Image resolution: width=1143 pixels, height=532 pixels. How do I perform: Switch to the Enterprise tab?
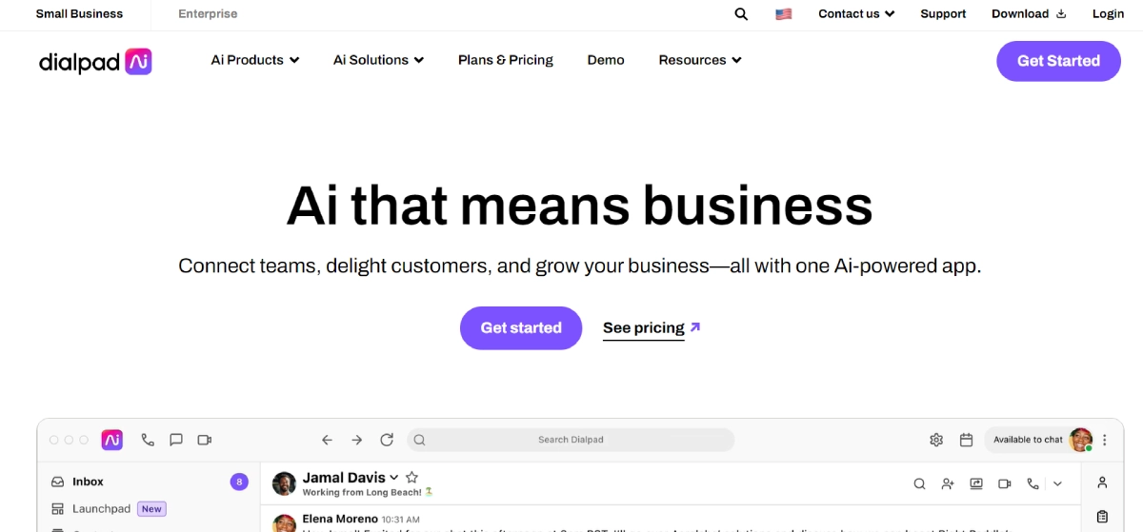click(x=208, y=14)
